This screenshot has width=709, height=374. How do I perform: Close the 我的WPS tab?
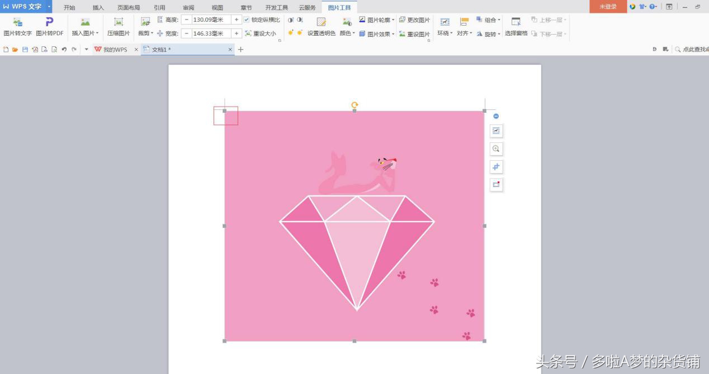[136, 50]
